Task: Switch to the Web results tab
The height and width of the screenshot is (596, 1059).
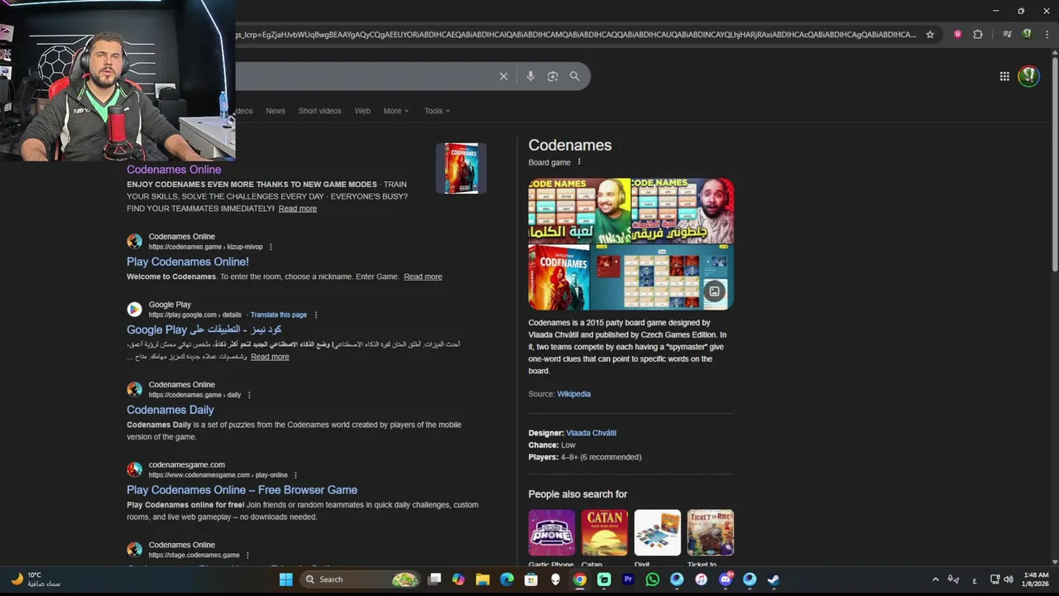Action: coord(362,111)
